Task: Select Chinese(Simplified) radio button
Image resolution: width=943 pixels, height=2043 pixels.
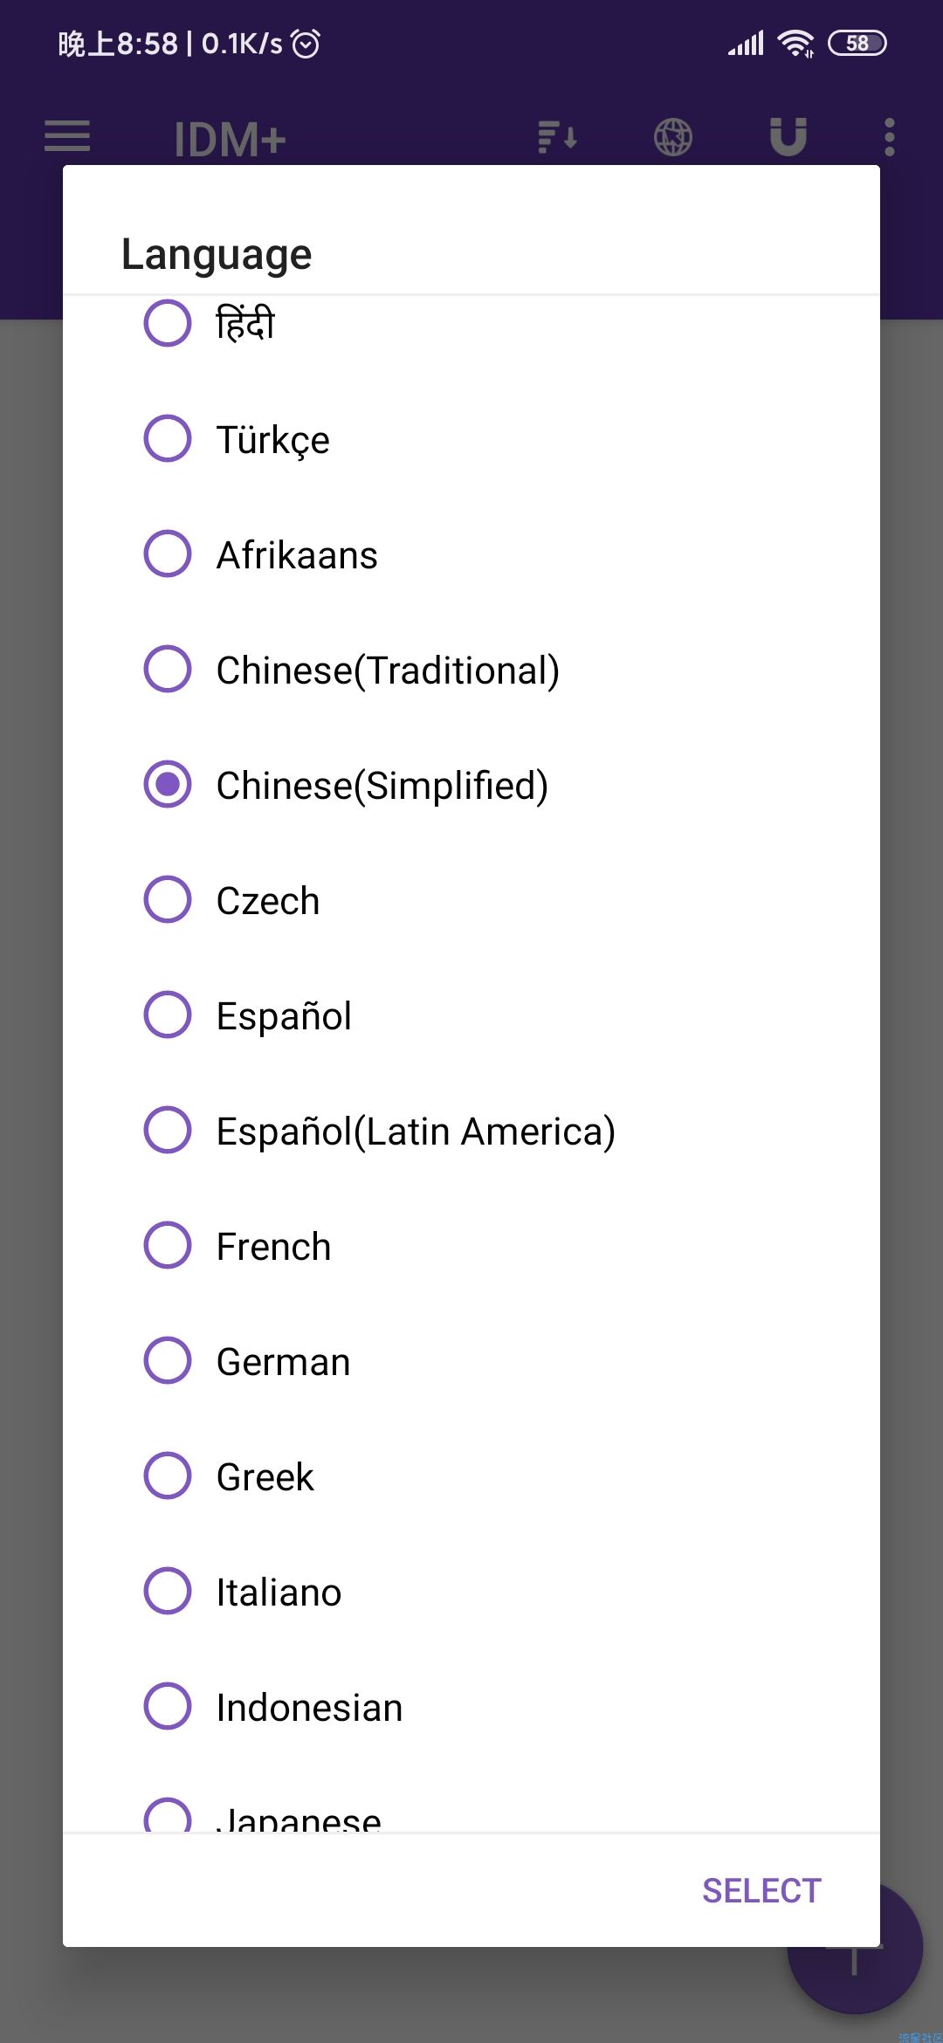Action: 168,784
